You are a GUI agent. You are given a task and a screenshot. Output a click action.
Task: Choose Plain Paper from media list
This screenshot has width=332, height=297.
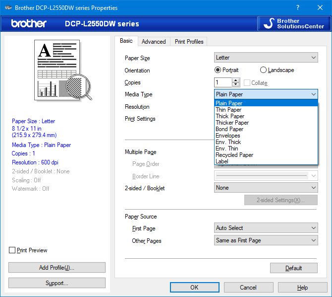[266, 103]
